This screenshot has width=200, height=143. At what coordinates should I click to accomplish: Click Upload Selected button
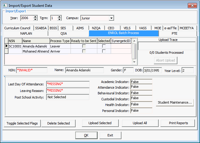(100, 123)
